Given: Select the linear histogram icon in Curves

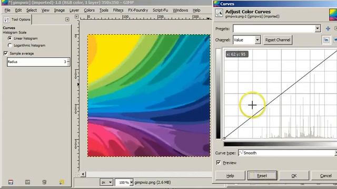Looking at the screenshot, I should [x=326, y=40].
